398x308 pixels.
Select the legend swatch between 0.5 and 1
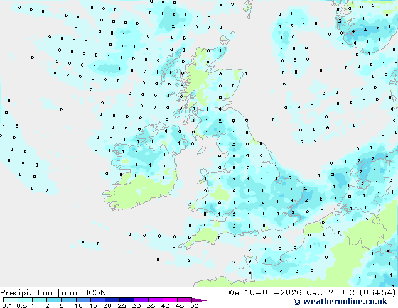tap(25, 300)
